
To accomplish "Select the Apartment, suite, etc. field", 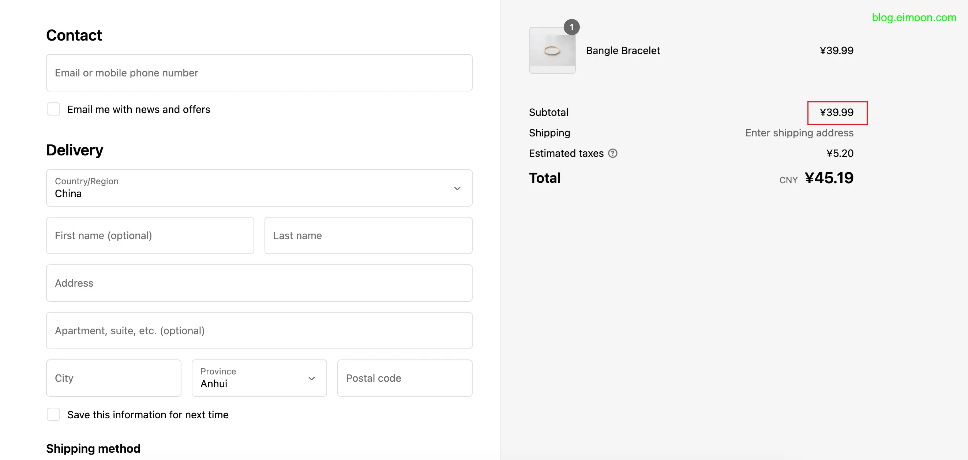I will (259, 331).
